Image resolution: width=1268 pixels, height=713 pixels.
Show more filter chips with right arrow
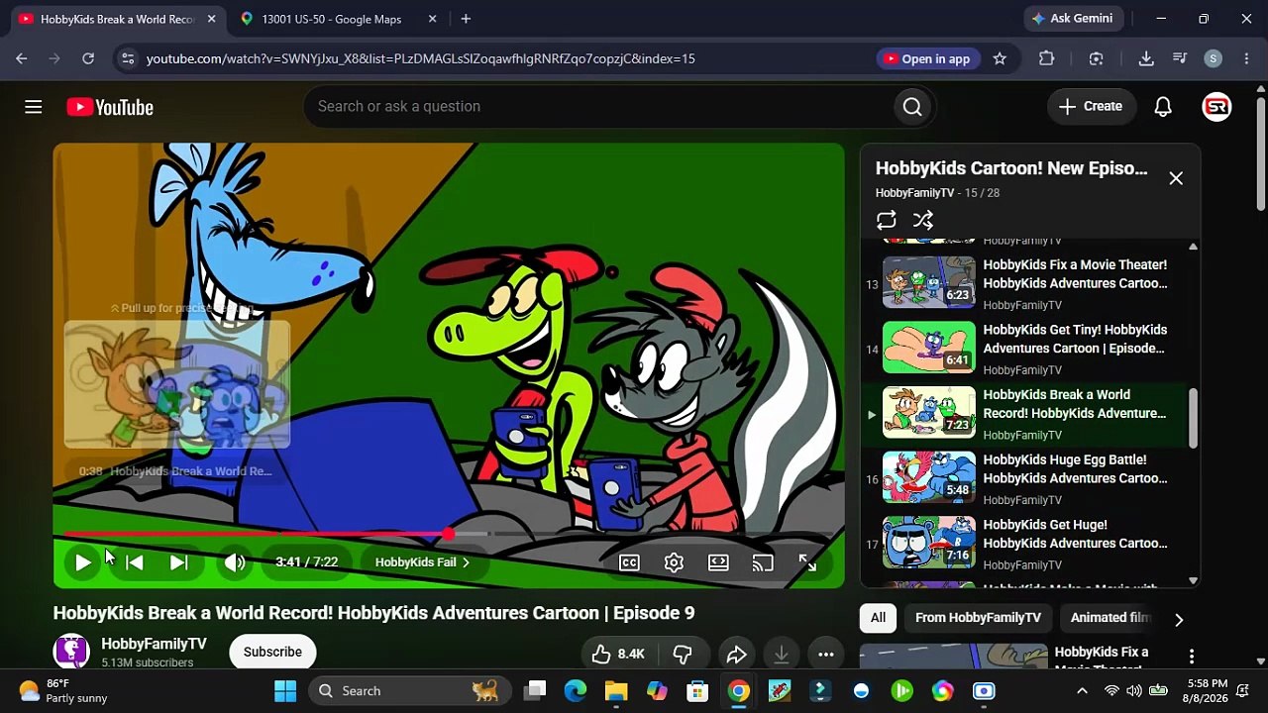[x=1179, y=619]
